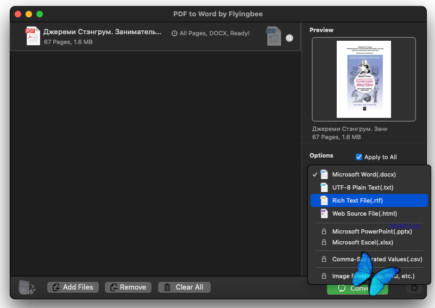
Task: Click the magnifier preview icon in file row
Action: click(289, 38)
